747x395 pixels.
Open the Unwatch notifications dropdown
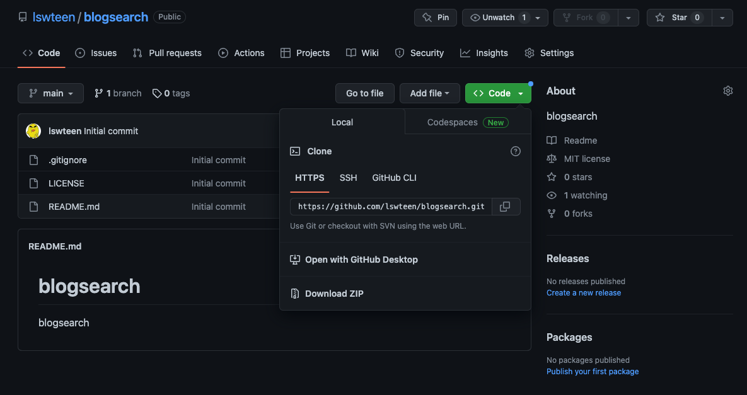coord(505,18)
